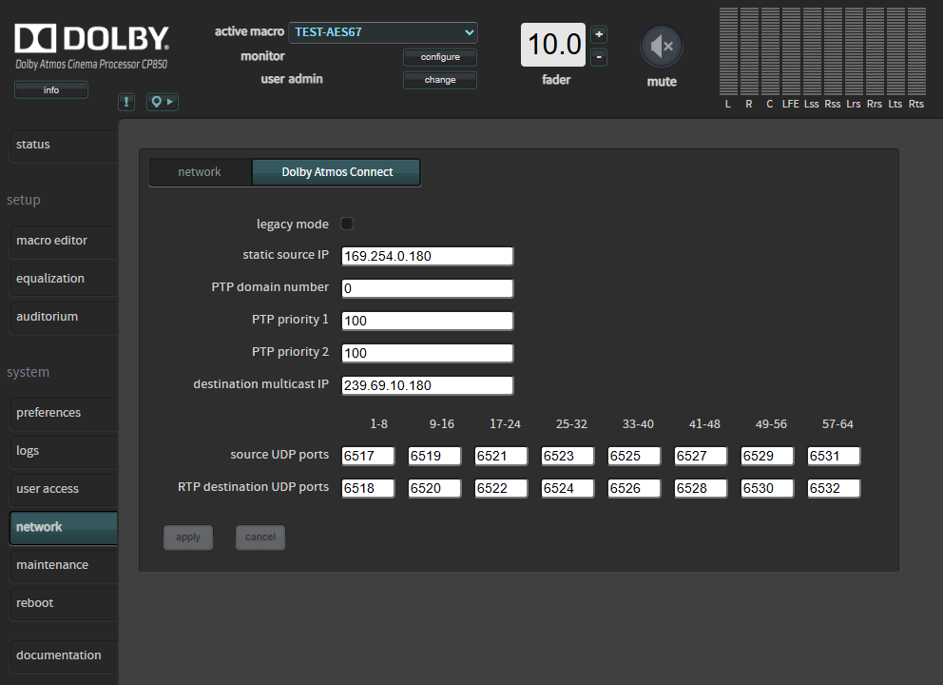Click source UDP port field 6529
The width and height of the screenshot is (943, 685).
tap(767, 457)
